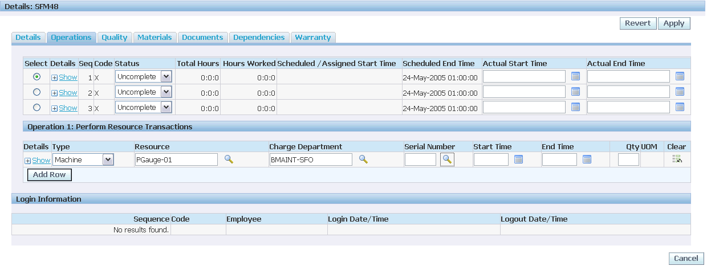Image resolution: width=711 pixels, height=270 pixels.
Task: Expand plus icon in the resource row
Action: point(27,161)
